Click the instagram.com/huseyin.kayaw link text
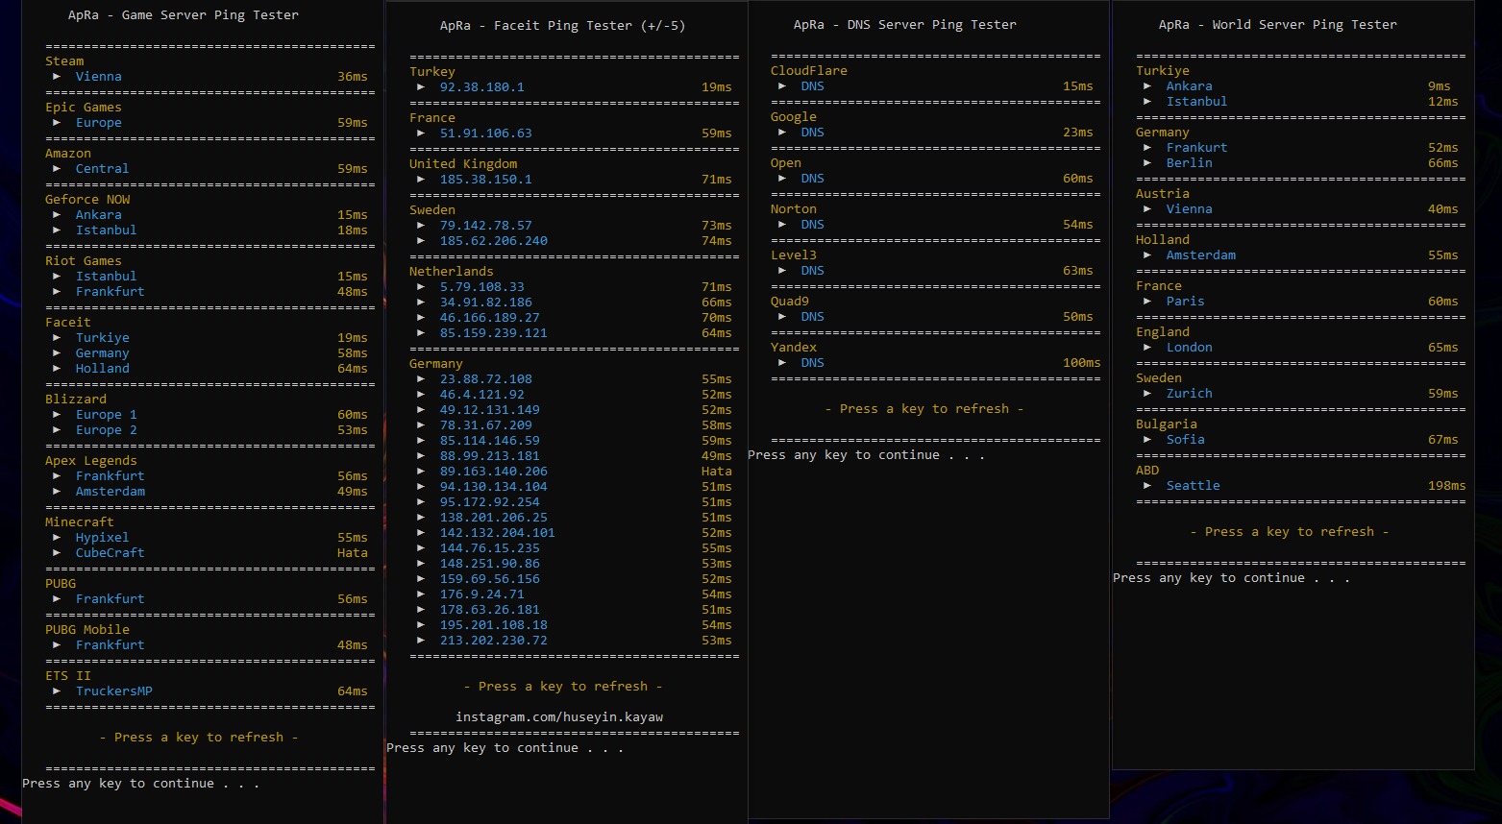The width and height of the screenshot is (1502, 824). pyautogui.click(x=559, y=717)
